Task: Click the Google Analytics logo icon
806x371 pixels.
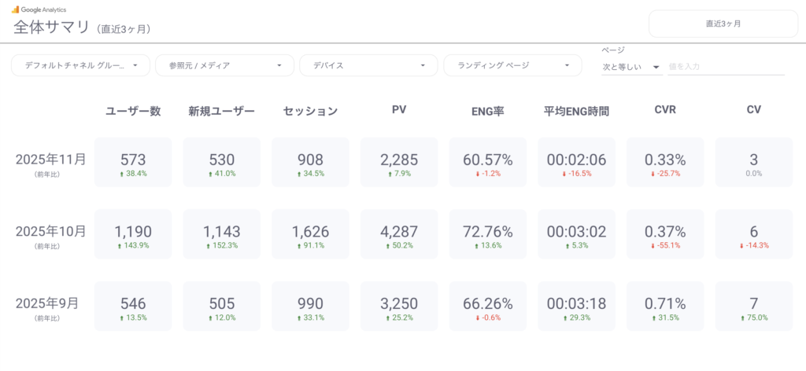Action: pyautogui.click(x=16, y=9)
